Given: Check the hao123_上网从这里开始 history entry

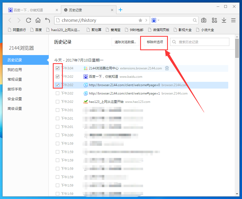Looking at the screenshot, I should click(58, 102).
